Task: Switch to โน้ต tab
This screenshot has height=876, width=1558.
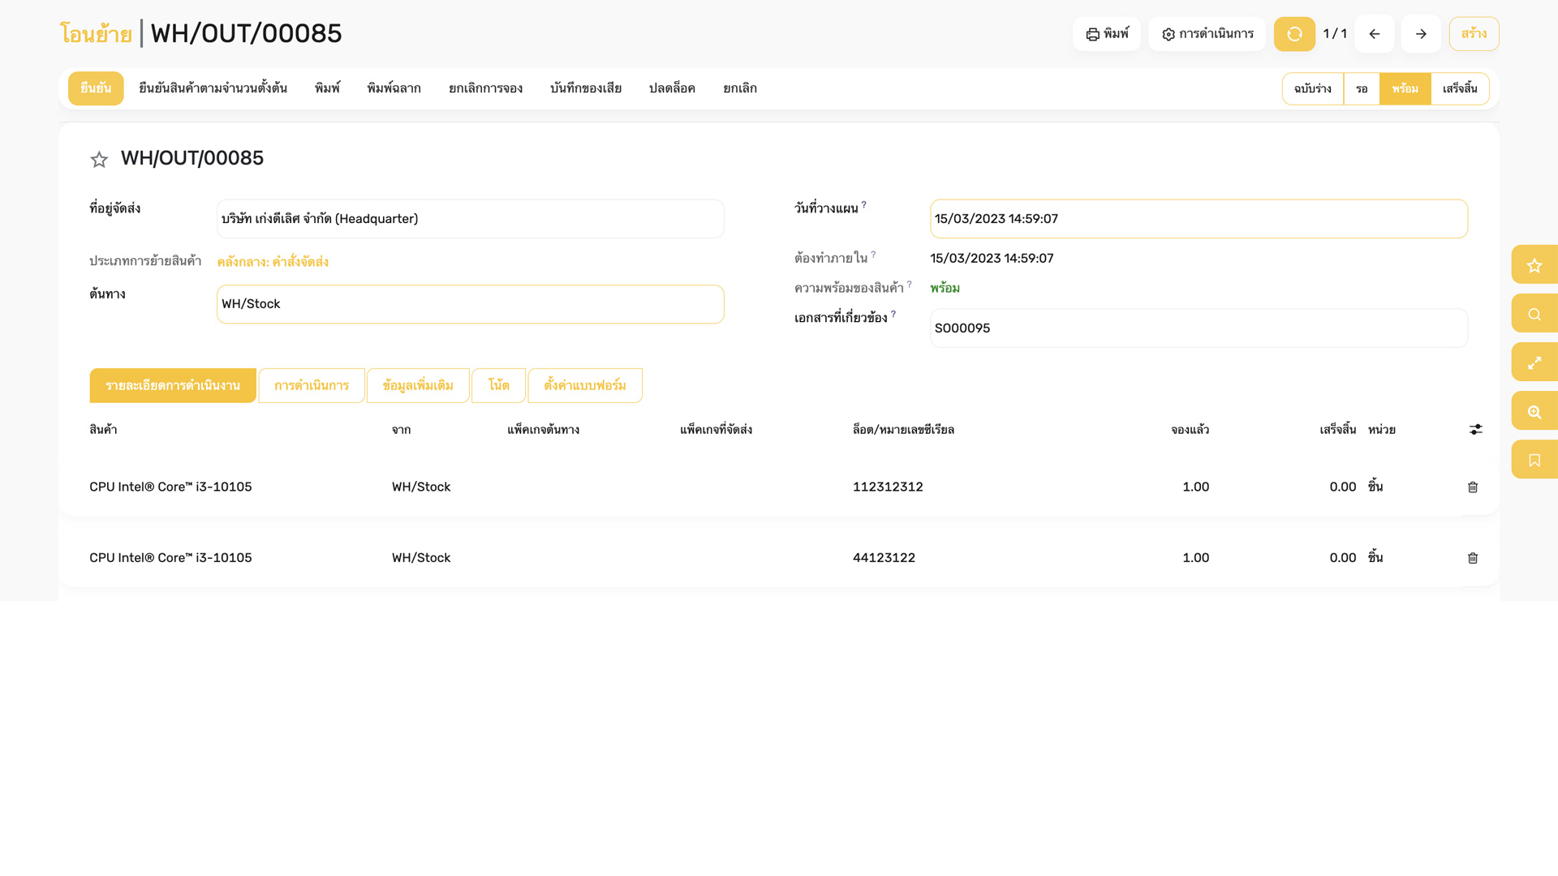Action: 498,385
